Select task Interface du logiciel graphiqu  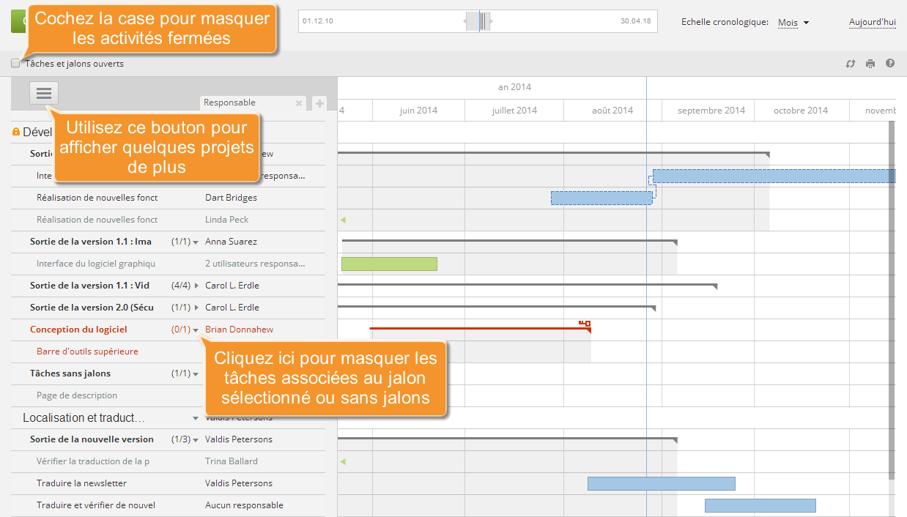(96, 264)
